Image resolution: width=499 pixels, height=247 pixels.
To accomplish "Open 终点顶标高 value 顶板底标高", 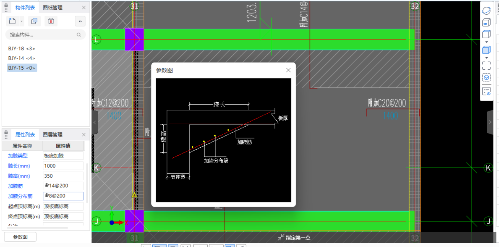I will 63,217.
